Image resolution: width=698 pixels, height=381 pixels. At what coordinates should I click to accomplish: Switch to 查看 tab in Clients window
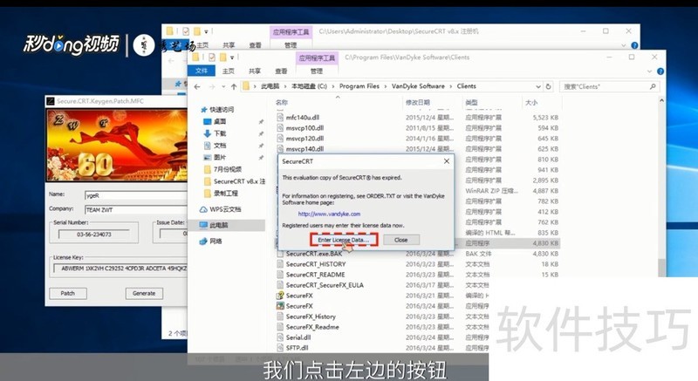point(281,71)
